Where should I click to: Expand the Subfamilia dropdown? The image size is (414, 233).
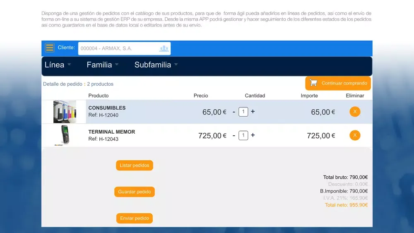click(156, 65)
